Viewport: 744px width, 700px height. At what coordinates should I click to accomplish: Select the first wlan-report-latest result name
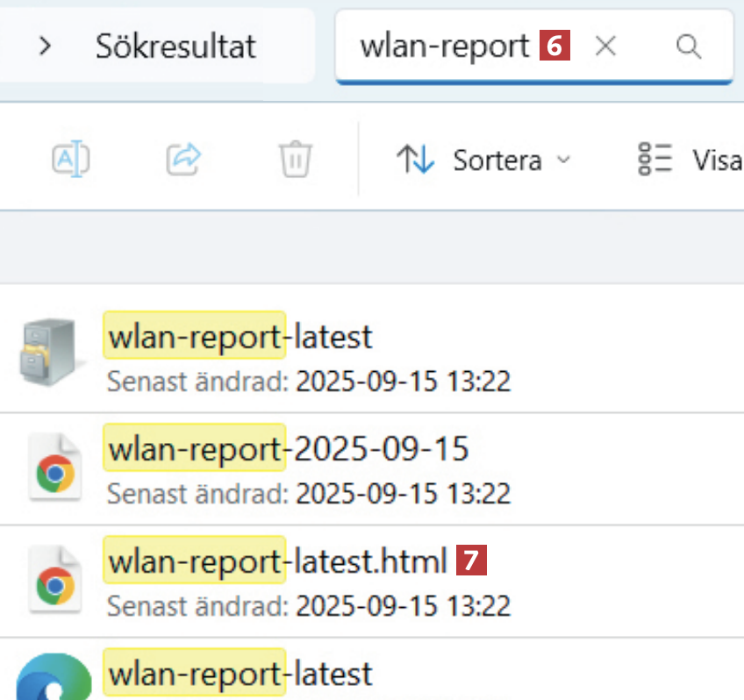pos(239,336)
